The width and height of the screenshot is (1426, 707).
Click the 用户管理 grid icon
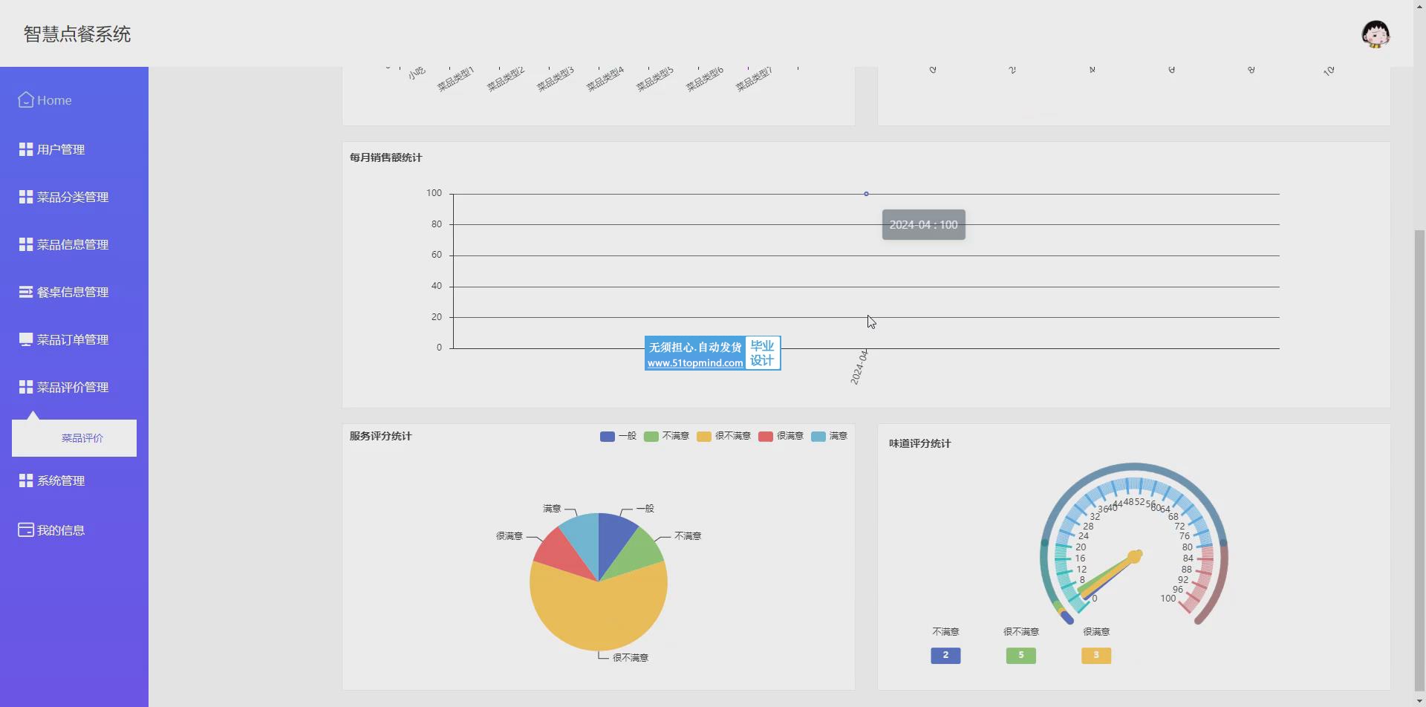[26, 149]
